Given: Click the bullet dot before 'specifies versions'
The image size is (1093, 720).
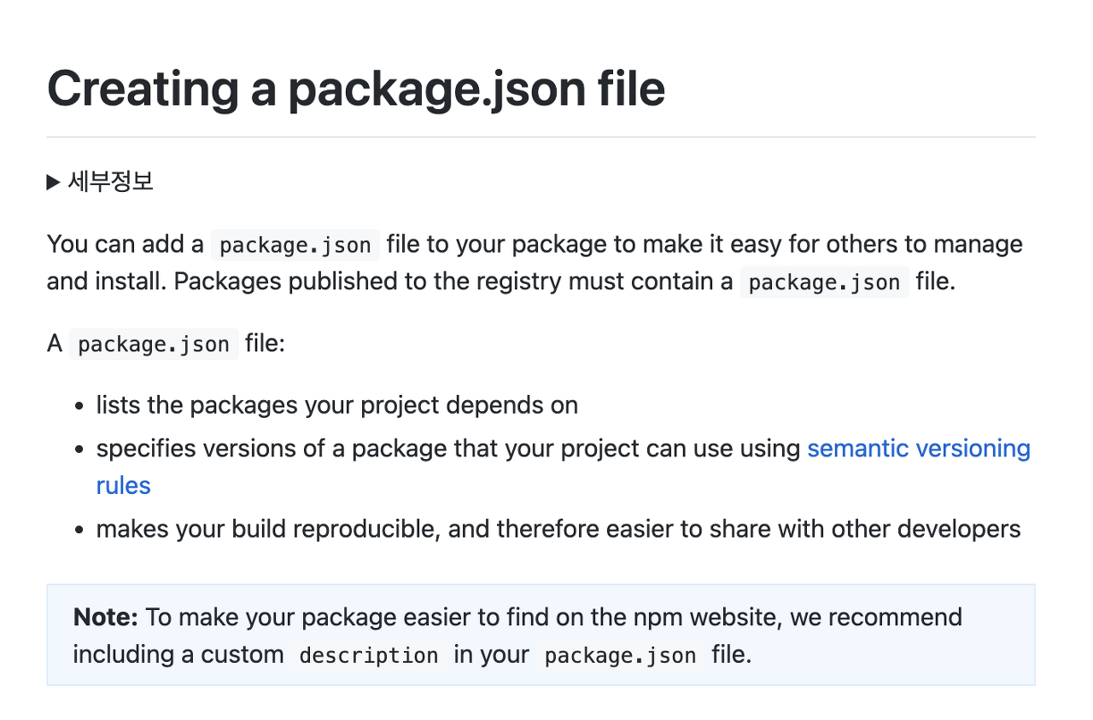Looking at the screenshot, I should pyautogui.click(x=79, y=449).
